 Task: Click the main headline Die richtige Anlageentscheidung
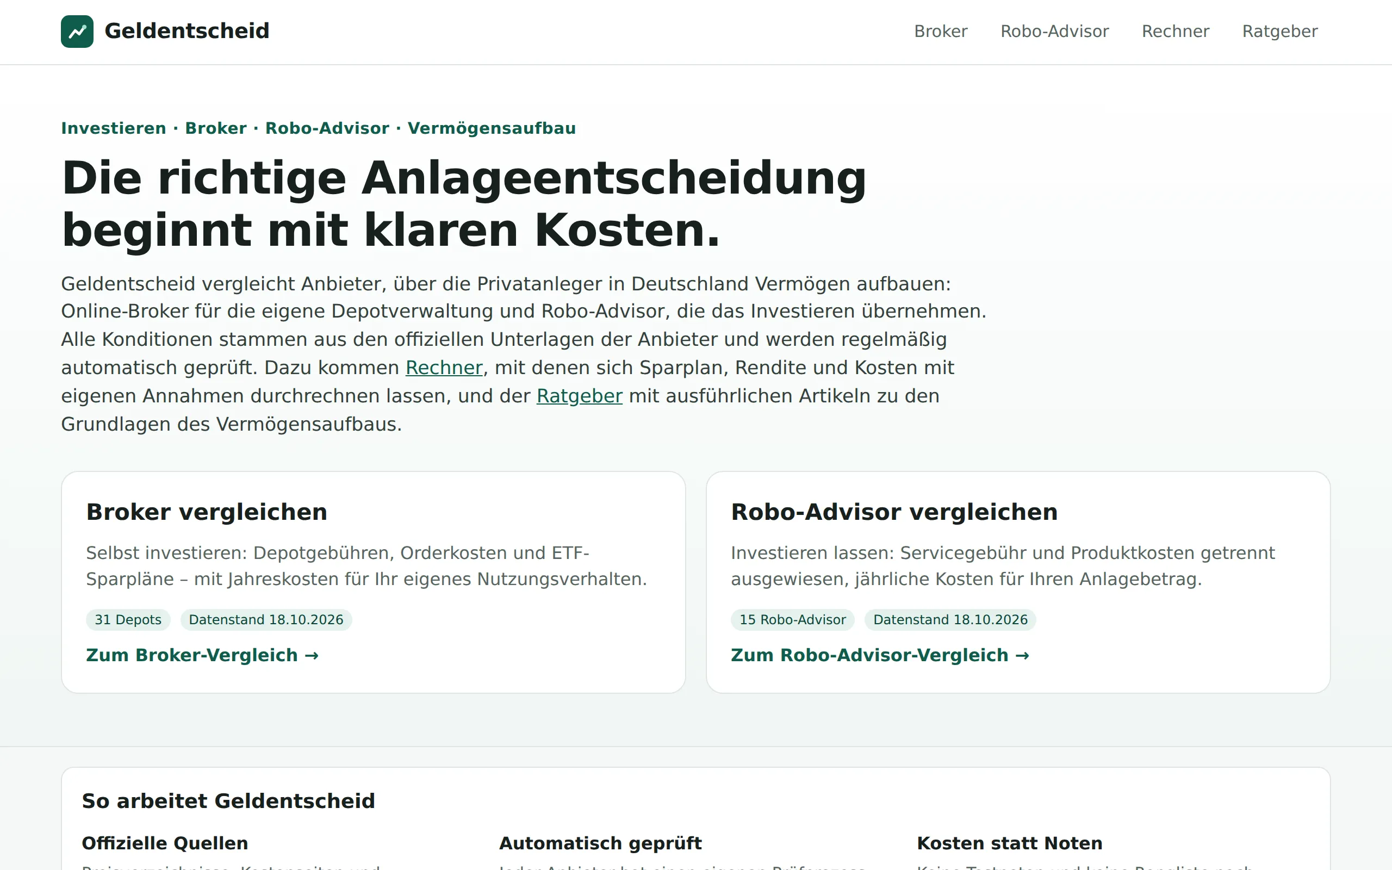(464, 204)
